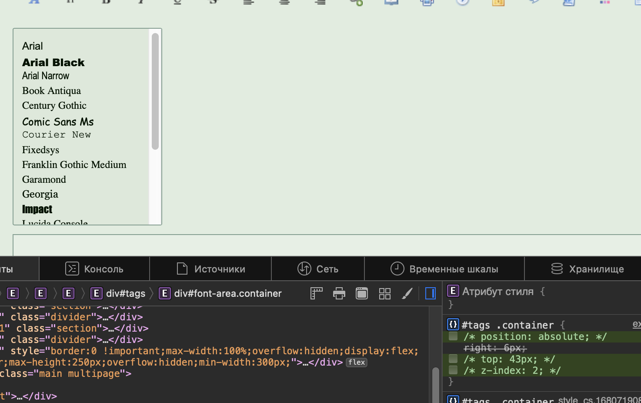
Task: Click the font list scrollbar thumb
Action: point(155,91)
